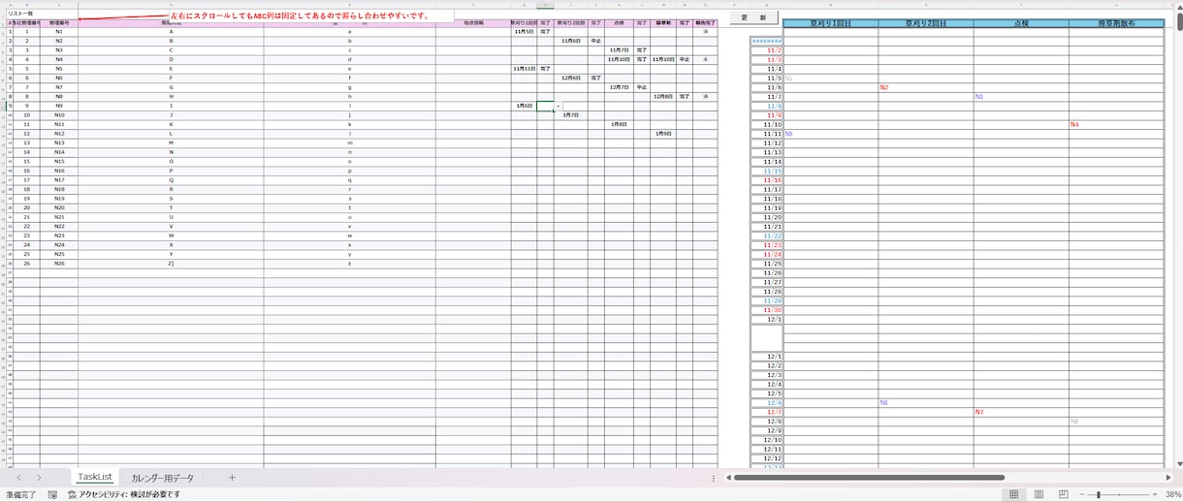Screen dimensions: 1183x502
Task: Select the 1月9日 cell in row 12
Action: [663, 134]
